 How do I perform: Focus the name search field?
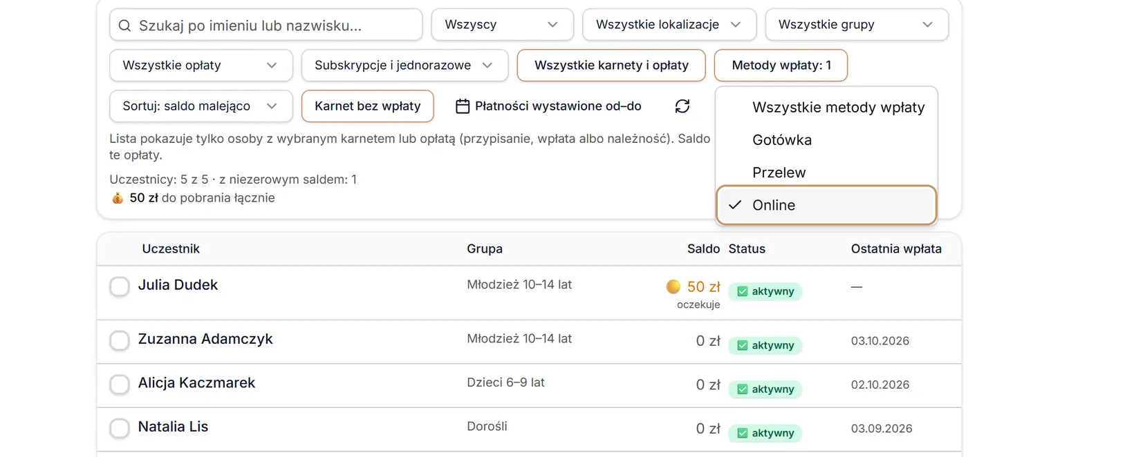[x=266, y=25]
